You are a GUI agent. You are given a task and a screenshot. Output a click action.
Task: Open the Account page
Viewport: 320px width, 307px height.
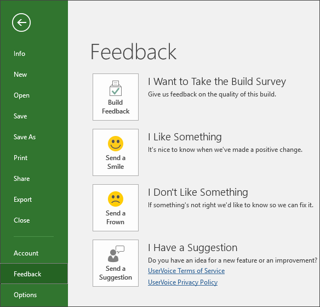[x=26, y=253]
